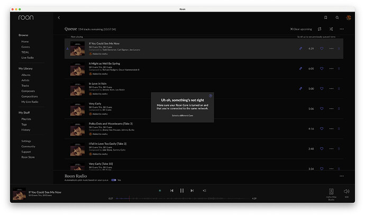
Task: Open Playlists under My Stuff
Action: pos(26,119)
